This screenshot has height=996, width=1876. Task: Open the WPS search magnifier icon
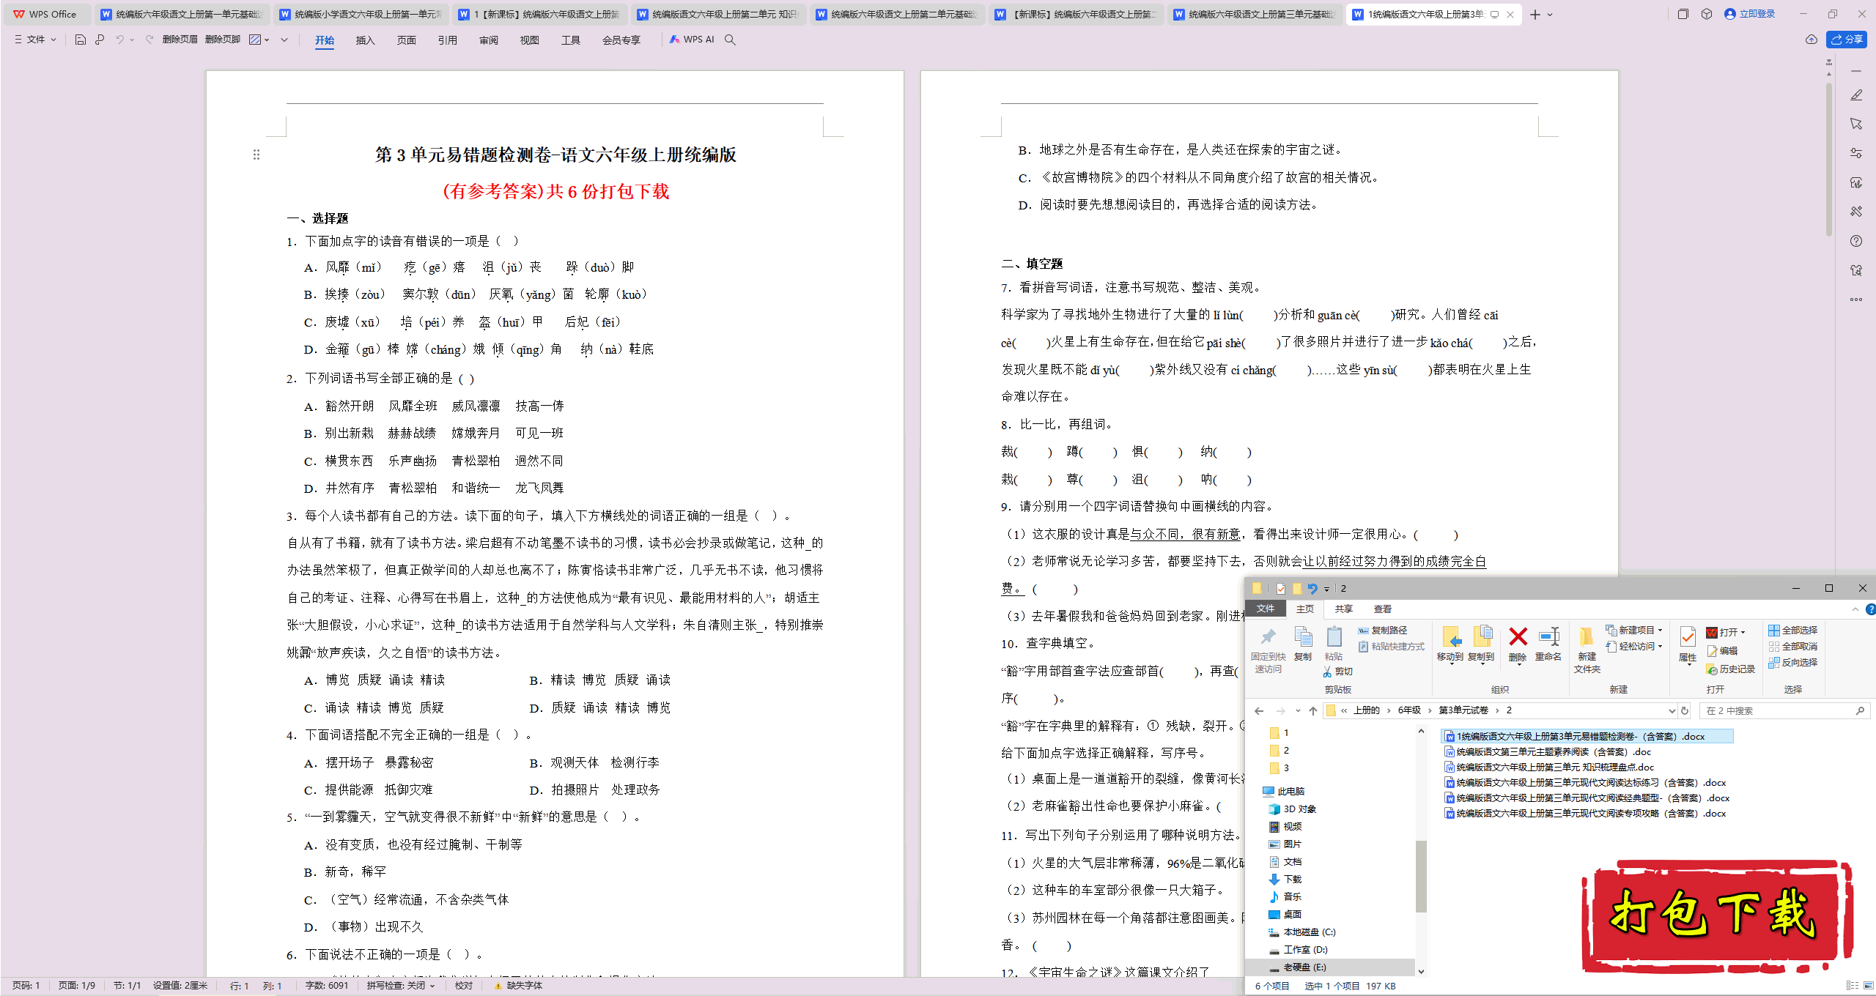coord(730,40)
